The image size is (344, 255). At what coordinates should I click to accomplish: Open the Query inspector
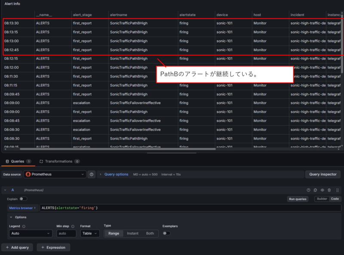323,174
